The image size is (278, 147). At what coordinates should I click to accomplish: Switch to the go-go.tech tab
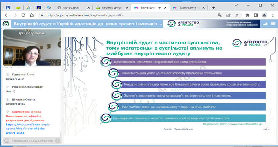pyautogui.click(x=71, y=8)
